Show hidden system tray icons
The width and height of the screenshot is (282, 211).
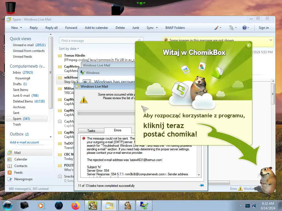[241, 206]
